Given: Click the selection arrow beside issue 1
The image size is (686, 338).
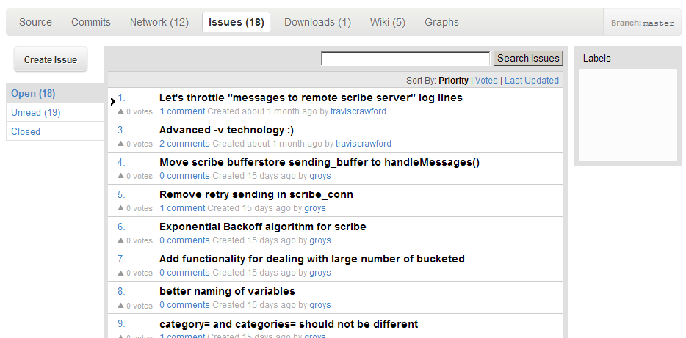Looking at the screenshot, I should click(112, 102).
